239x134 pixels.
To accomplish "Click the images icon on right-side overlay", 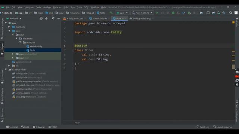I will (x=237, y=80).
